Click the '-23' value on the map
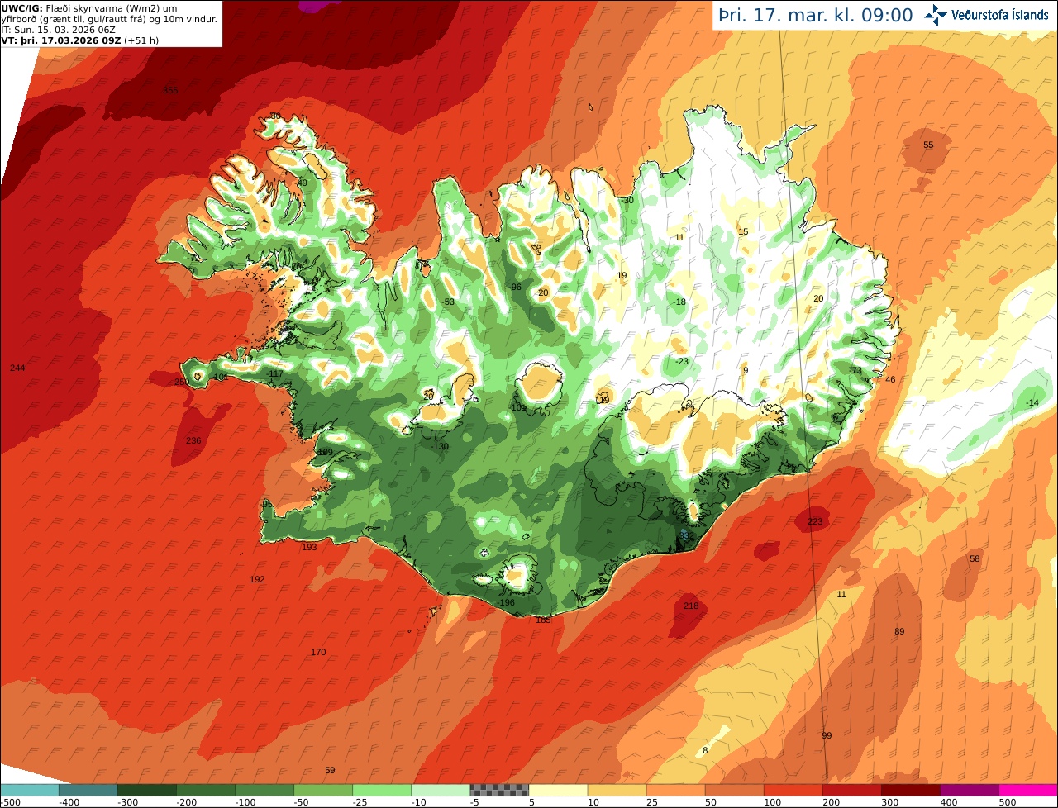Viewport: 1058px width, 808px height. [682, 361]
